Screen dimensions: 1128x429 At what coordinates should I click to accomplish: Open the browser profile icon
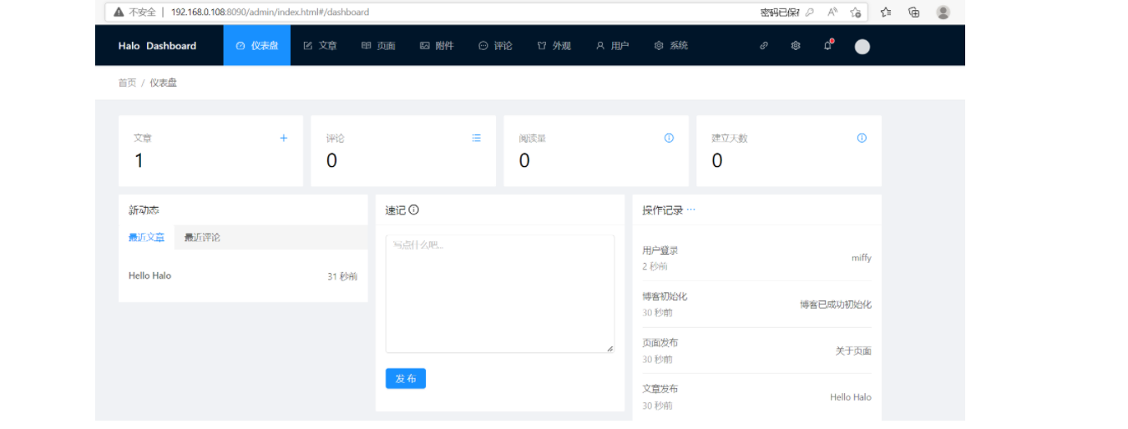point(943,13)
